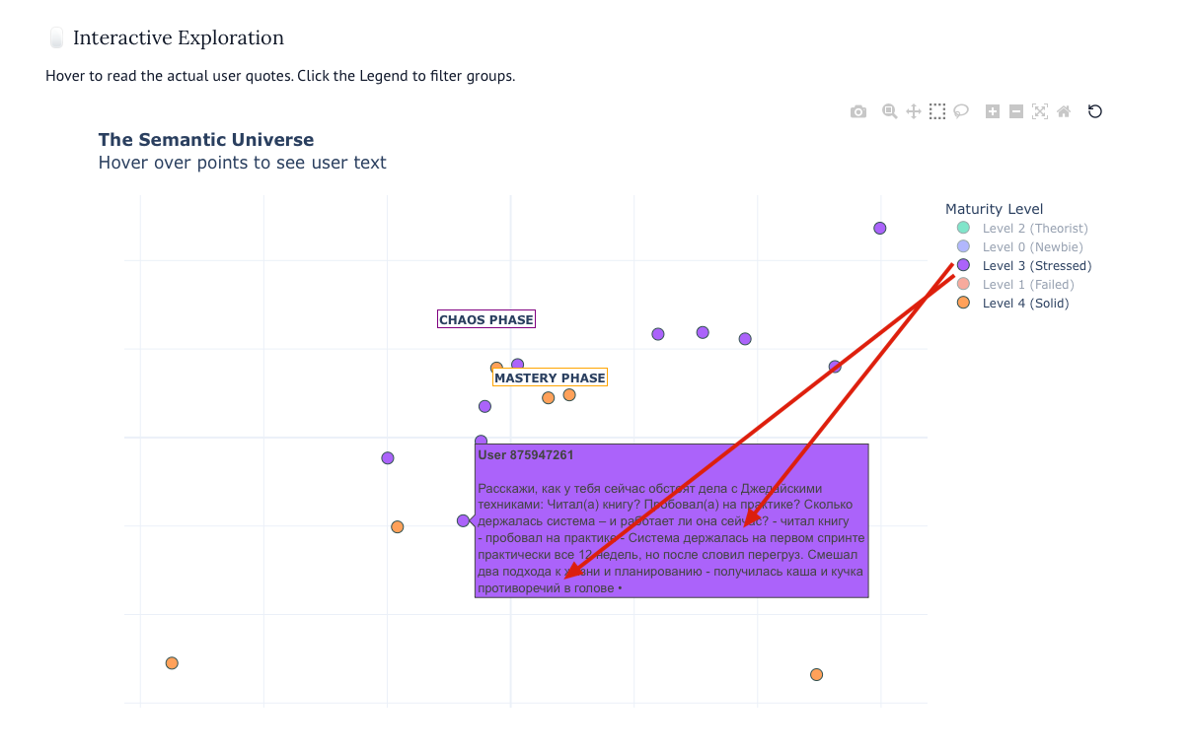Hide the Level 4 (Solid) group
Screen dimensions: 1191x753
click(x=1025, y=304)
